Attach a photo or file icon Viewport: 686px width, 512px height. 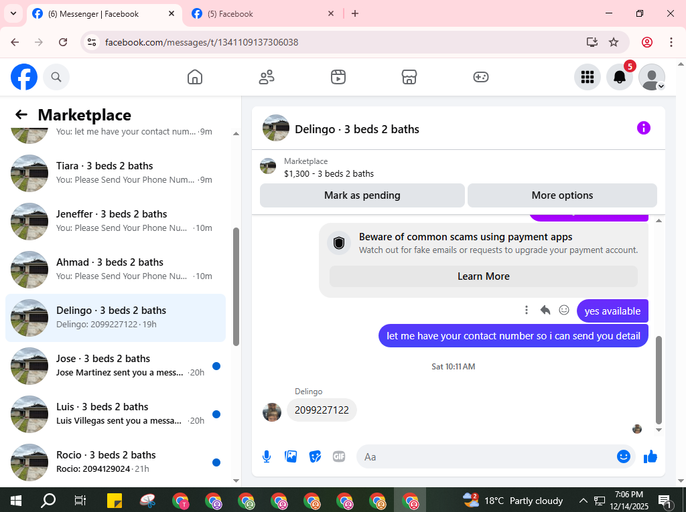coord(291,456)
